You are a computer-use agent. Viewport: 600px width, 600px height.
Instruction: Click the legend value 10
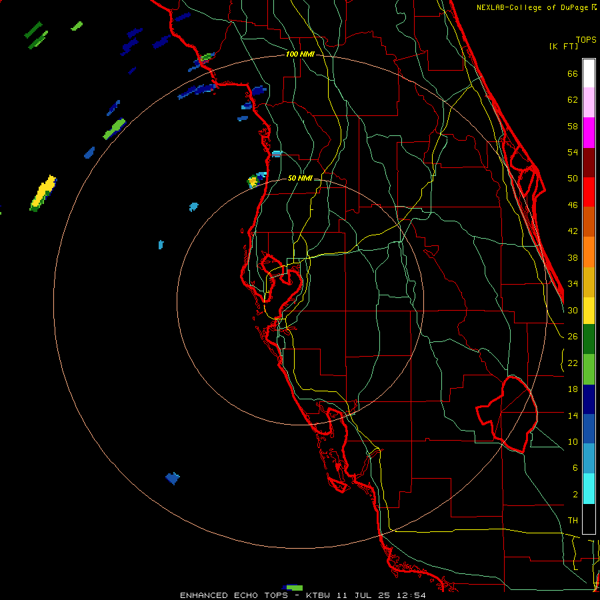coord(573,442)
